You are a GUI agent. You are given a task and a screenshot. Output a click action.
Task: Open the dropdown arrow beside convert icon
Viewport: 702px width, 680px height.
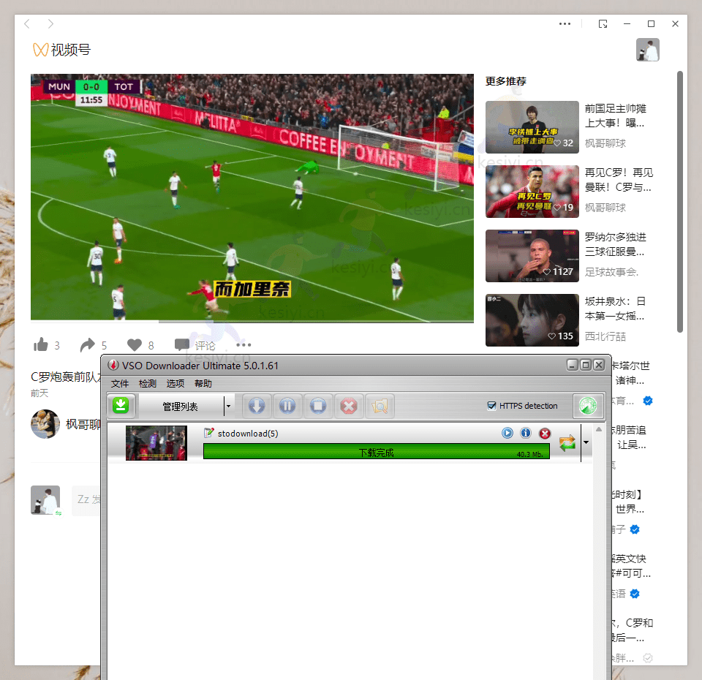pos(586,442)
